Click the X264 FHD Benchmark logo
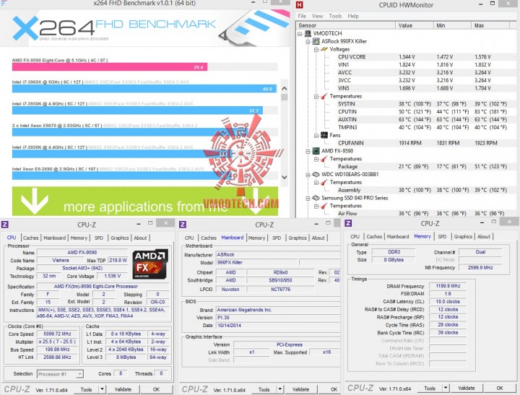This screenshot has height=395, width=520. (x=114, y=28)
